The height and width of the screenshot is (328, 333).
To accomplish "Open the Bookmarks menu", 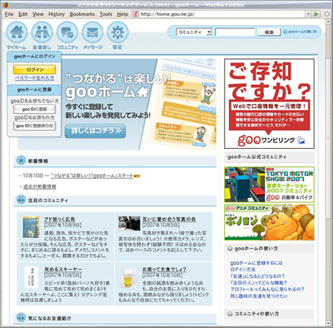I will pyautogui.click(x=82, y=14).
